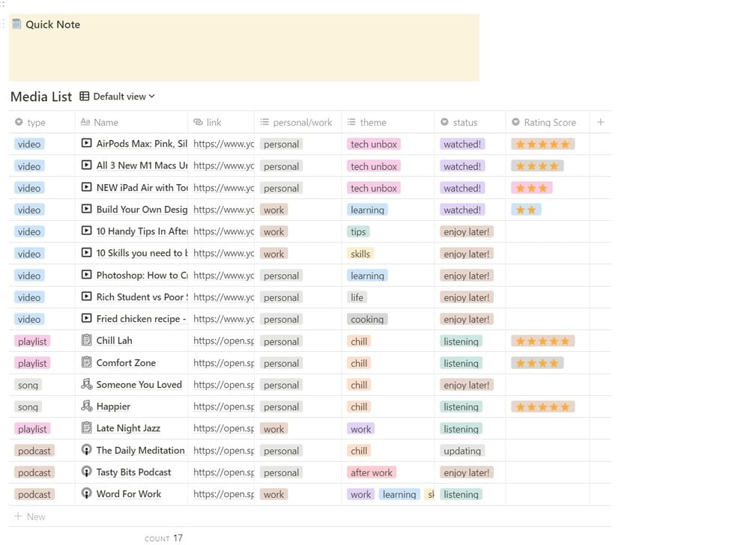The image size is (753, 545).
Task: Open the Rating Score column header menu
Action: click(549, 123)
